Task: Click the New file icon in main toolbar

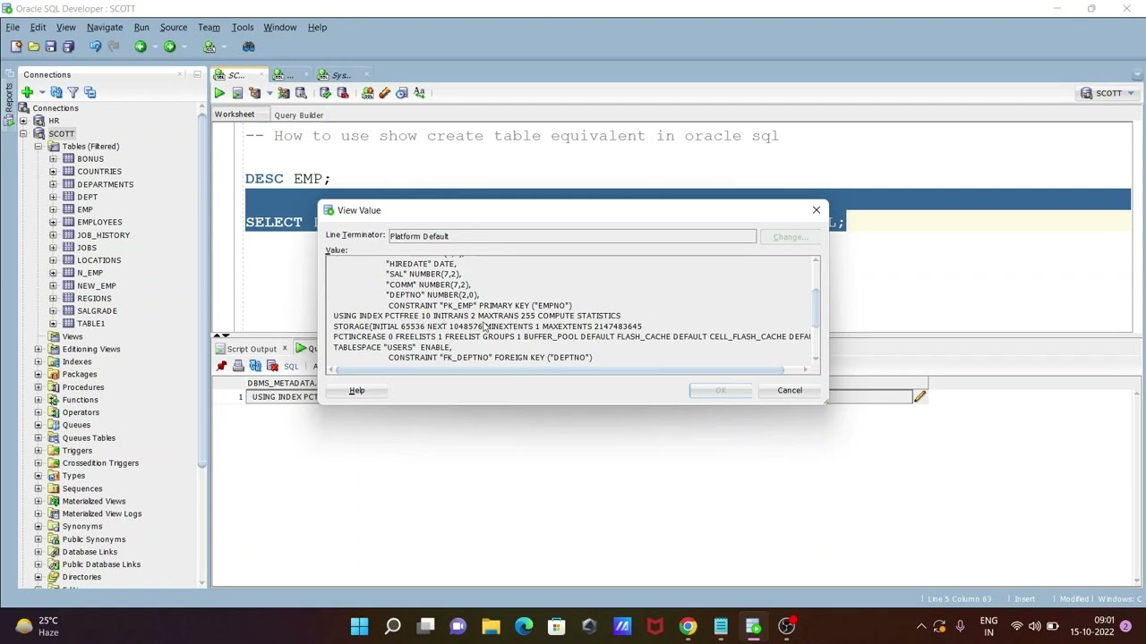Action: click(16, 47)
